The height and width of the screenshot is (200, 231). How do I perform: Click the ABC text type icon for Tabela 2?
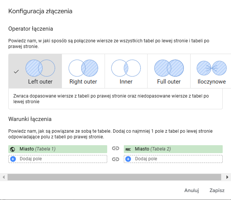(128, 149)
